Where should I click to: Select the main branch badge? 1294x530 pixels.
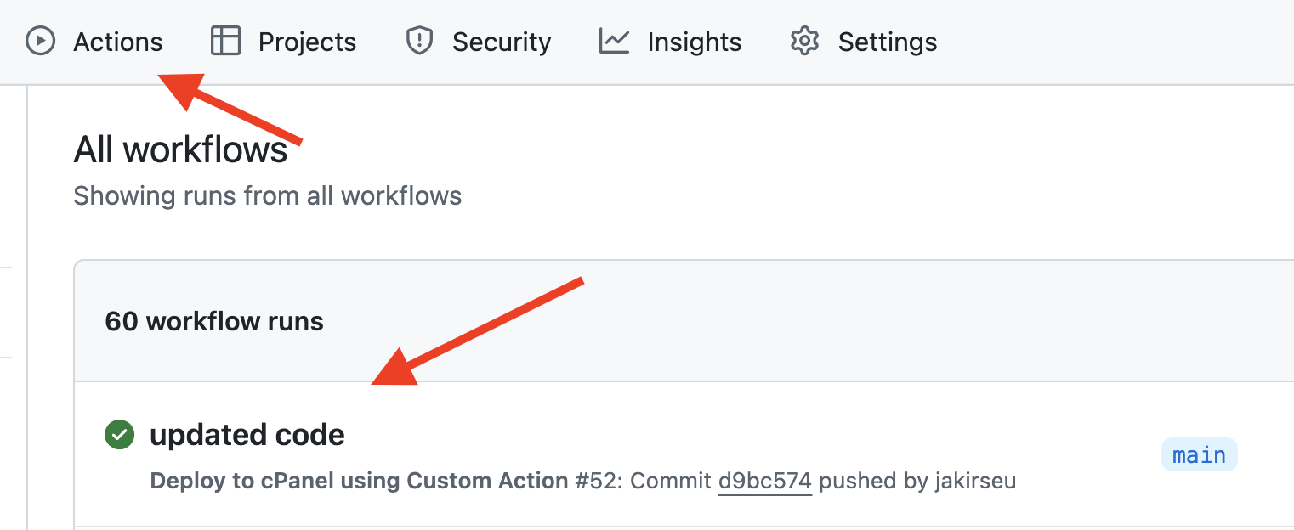click(1199, 455)
